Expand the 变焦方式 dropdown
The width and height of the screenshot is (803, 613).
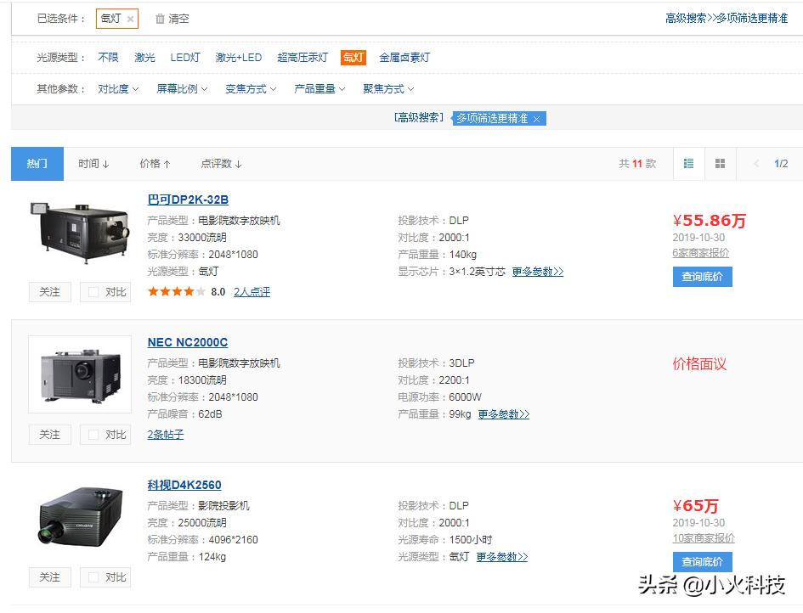click(x=250, y=87)
